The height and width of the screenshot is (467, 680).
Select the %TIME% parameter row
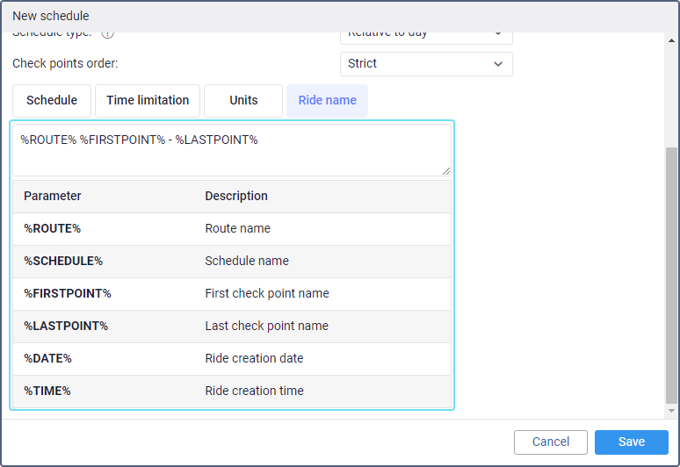[x=47, y=392]
